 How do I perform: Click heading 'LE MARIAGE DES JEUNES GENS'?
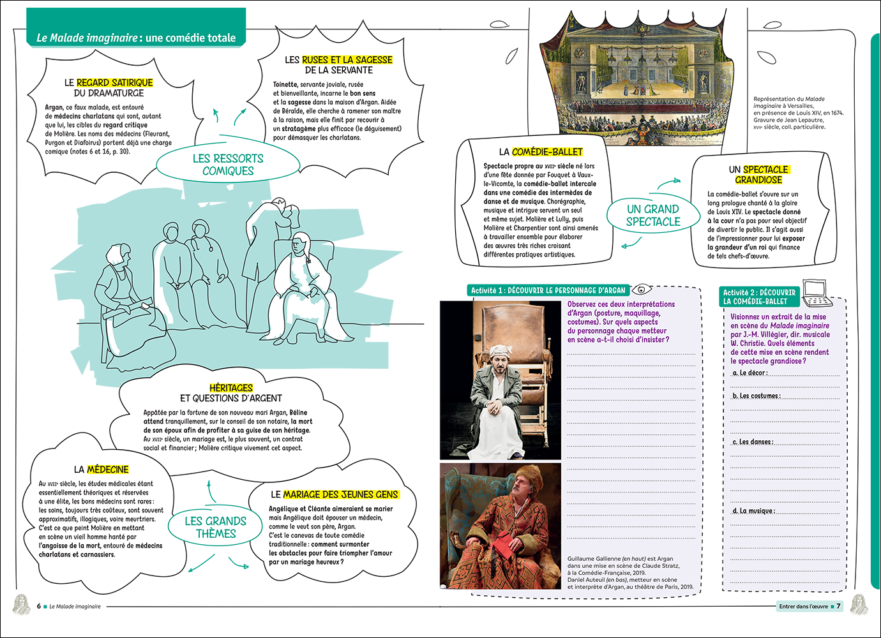(x=335, y=494)
